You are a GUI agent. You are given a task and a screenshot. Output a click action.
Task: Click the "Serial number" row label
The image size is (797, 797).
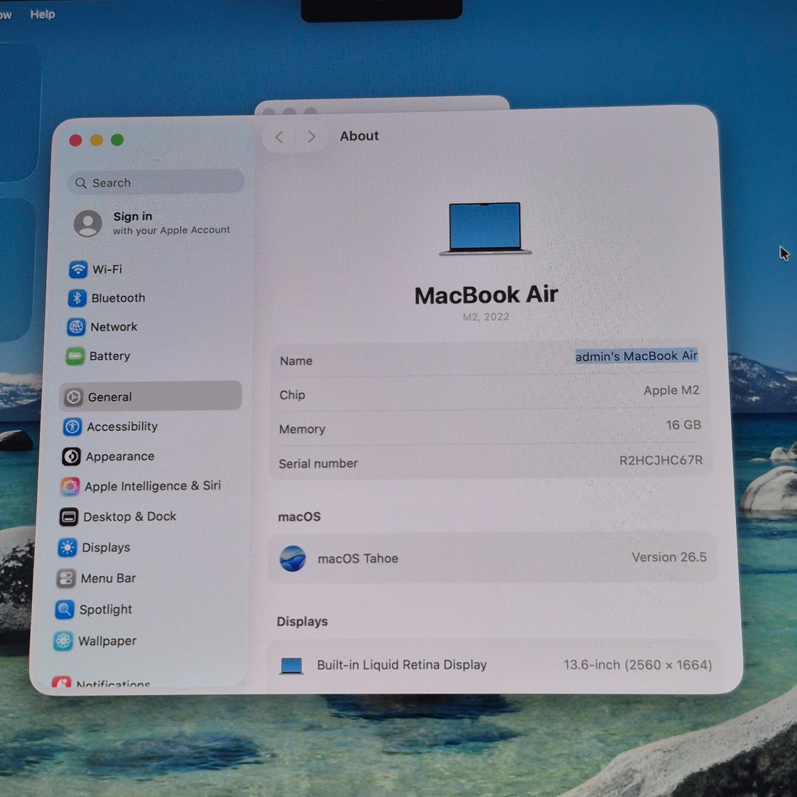[x=318, y=464]
